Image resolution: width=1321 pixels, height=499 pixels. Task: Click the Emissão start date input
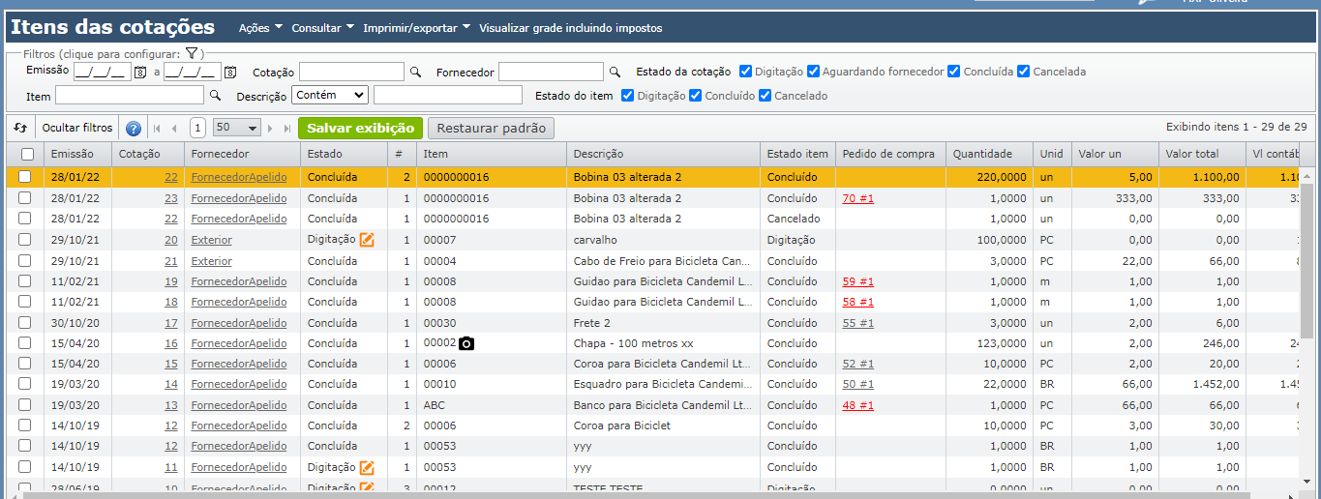click(x=103, y=72)
